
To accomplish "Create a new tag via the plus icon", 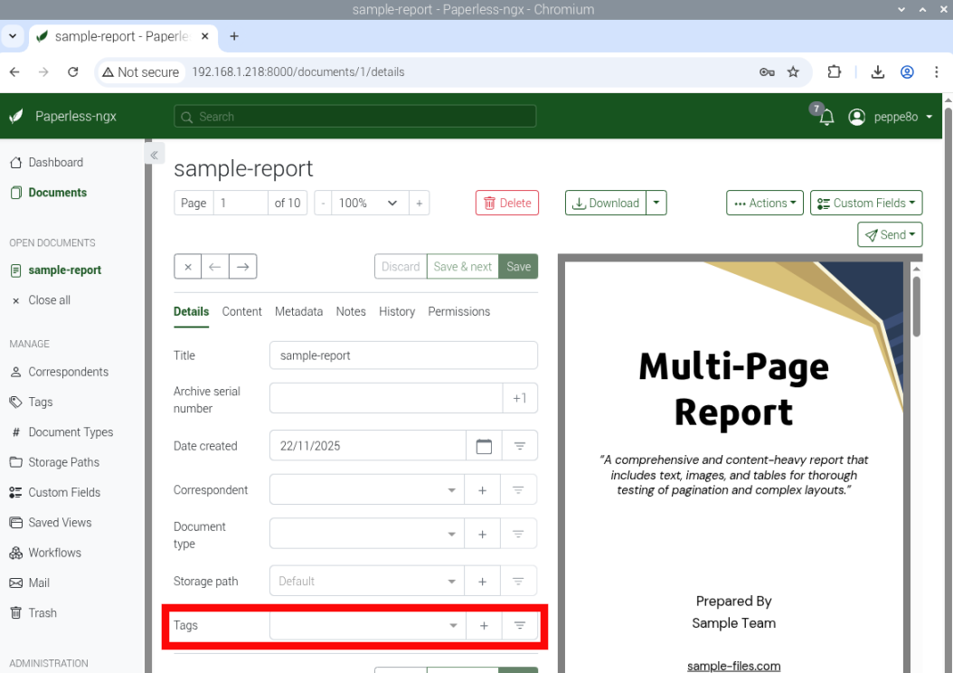I will tap(484, 625).
